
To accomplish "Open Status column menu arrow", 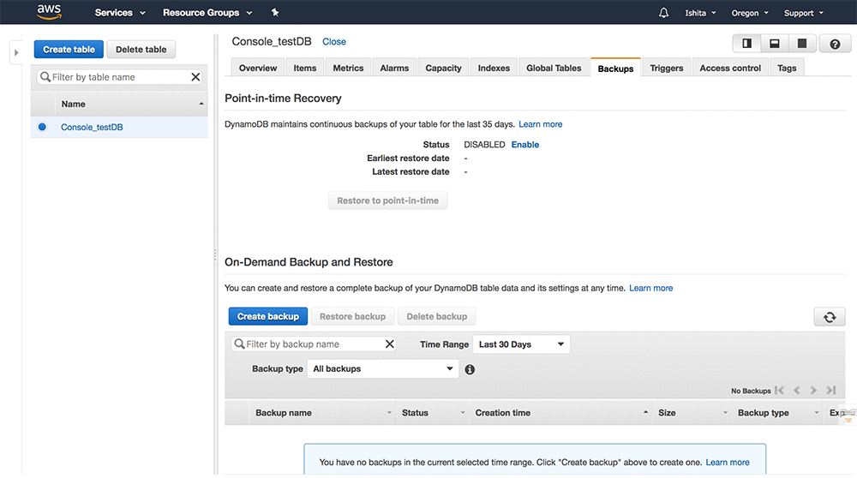I will (463, 413).
